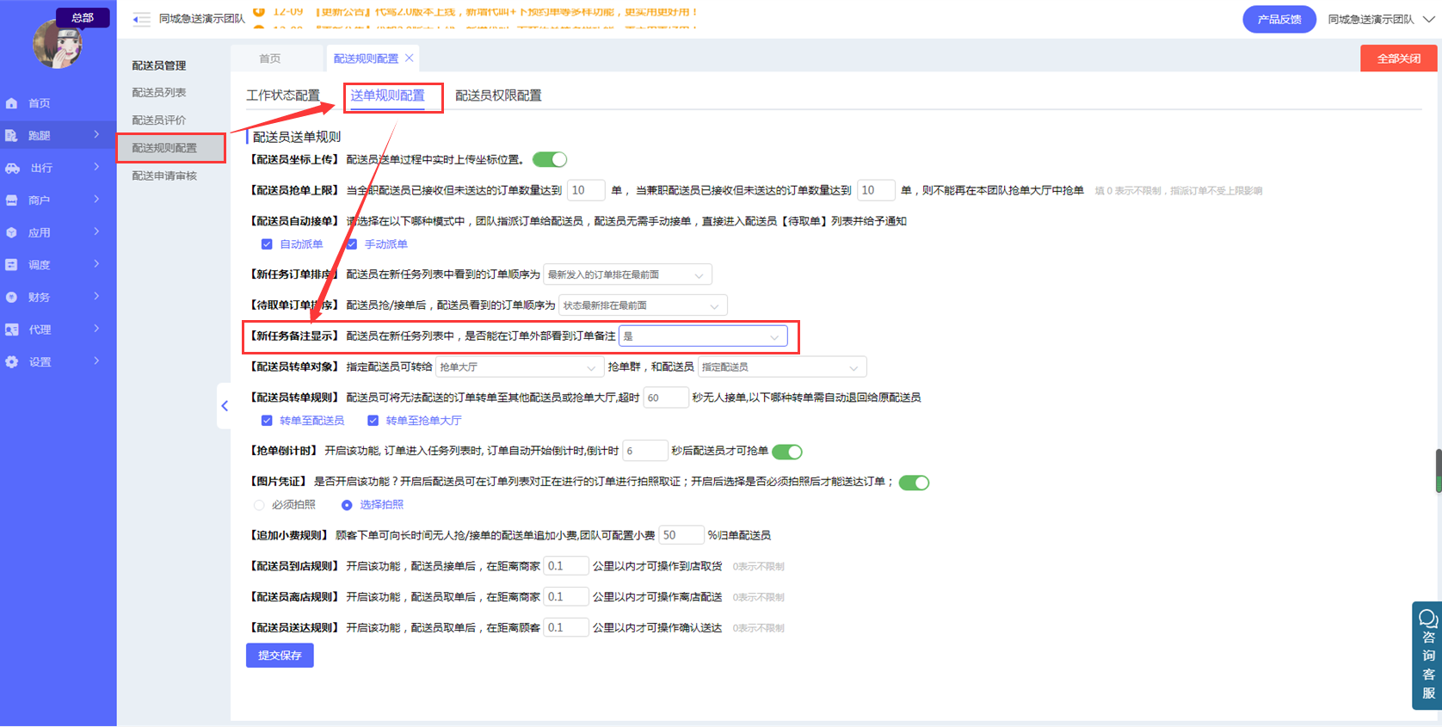Click the 总部 badge label
Viewport: 1442px width, 727px height.
coord(83,17)
